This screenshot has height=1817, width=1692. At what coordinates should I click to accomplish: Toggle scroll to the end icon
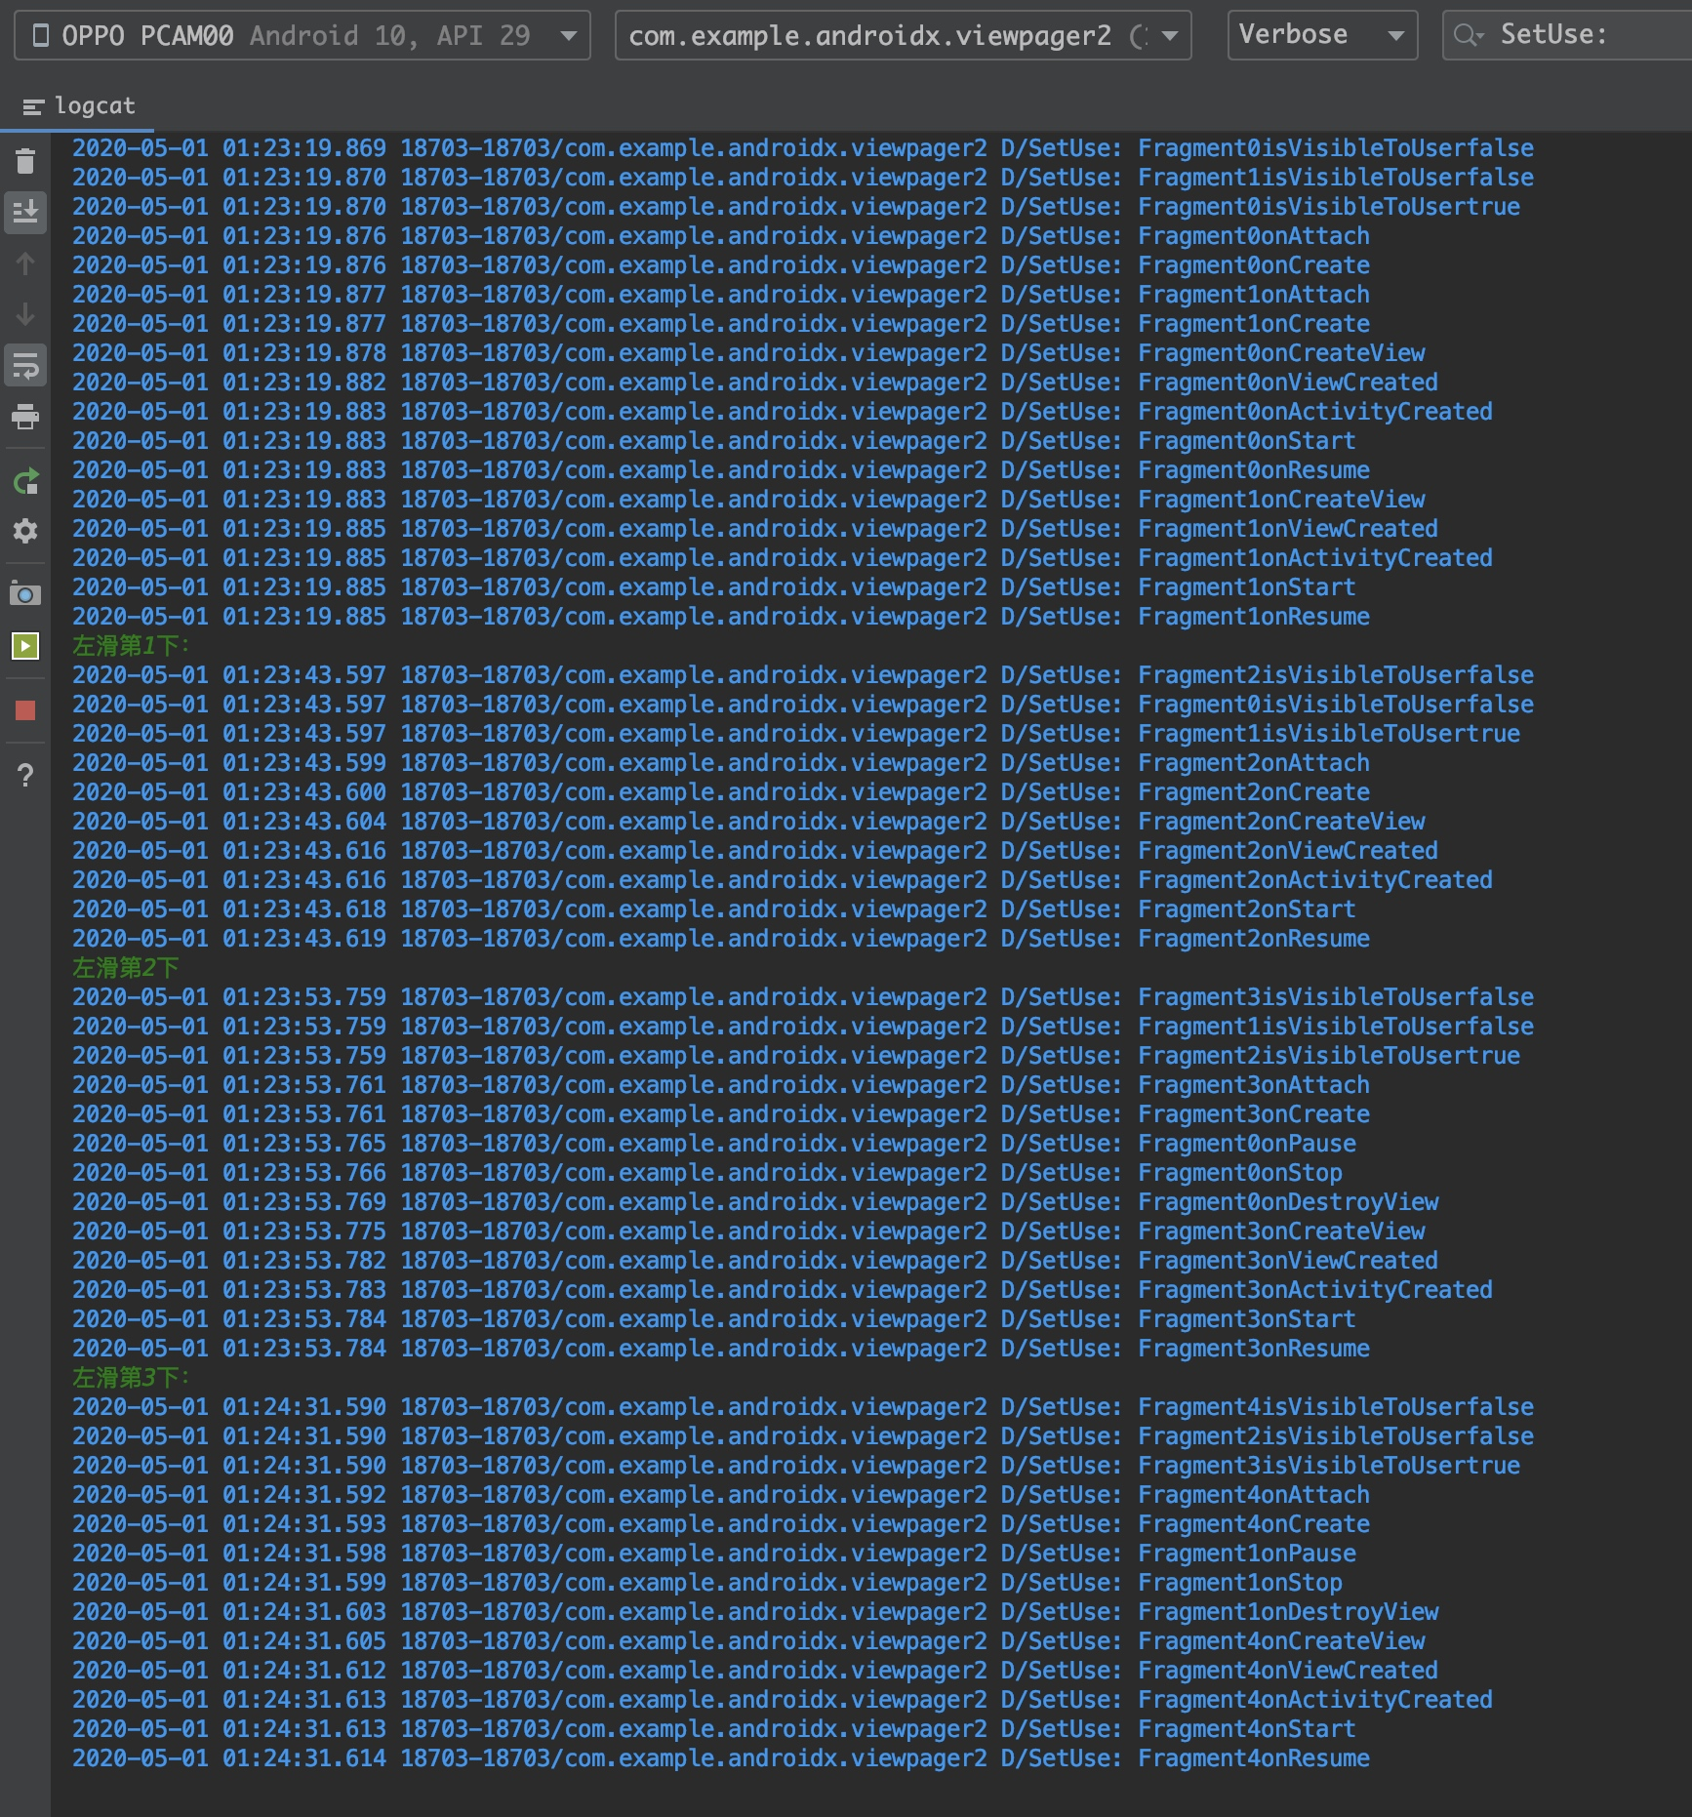point(25,212)
